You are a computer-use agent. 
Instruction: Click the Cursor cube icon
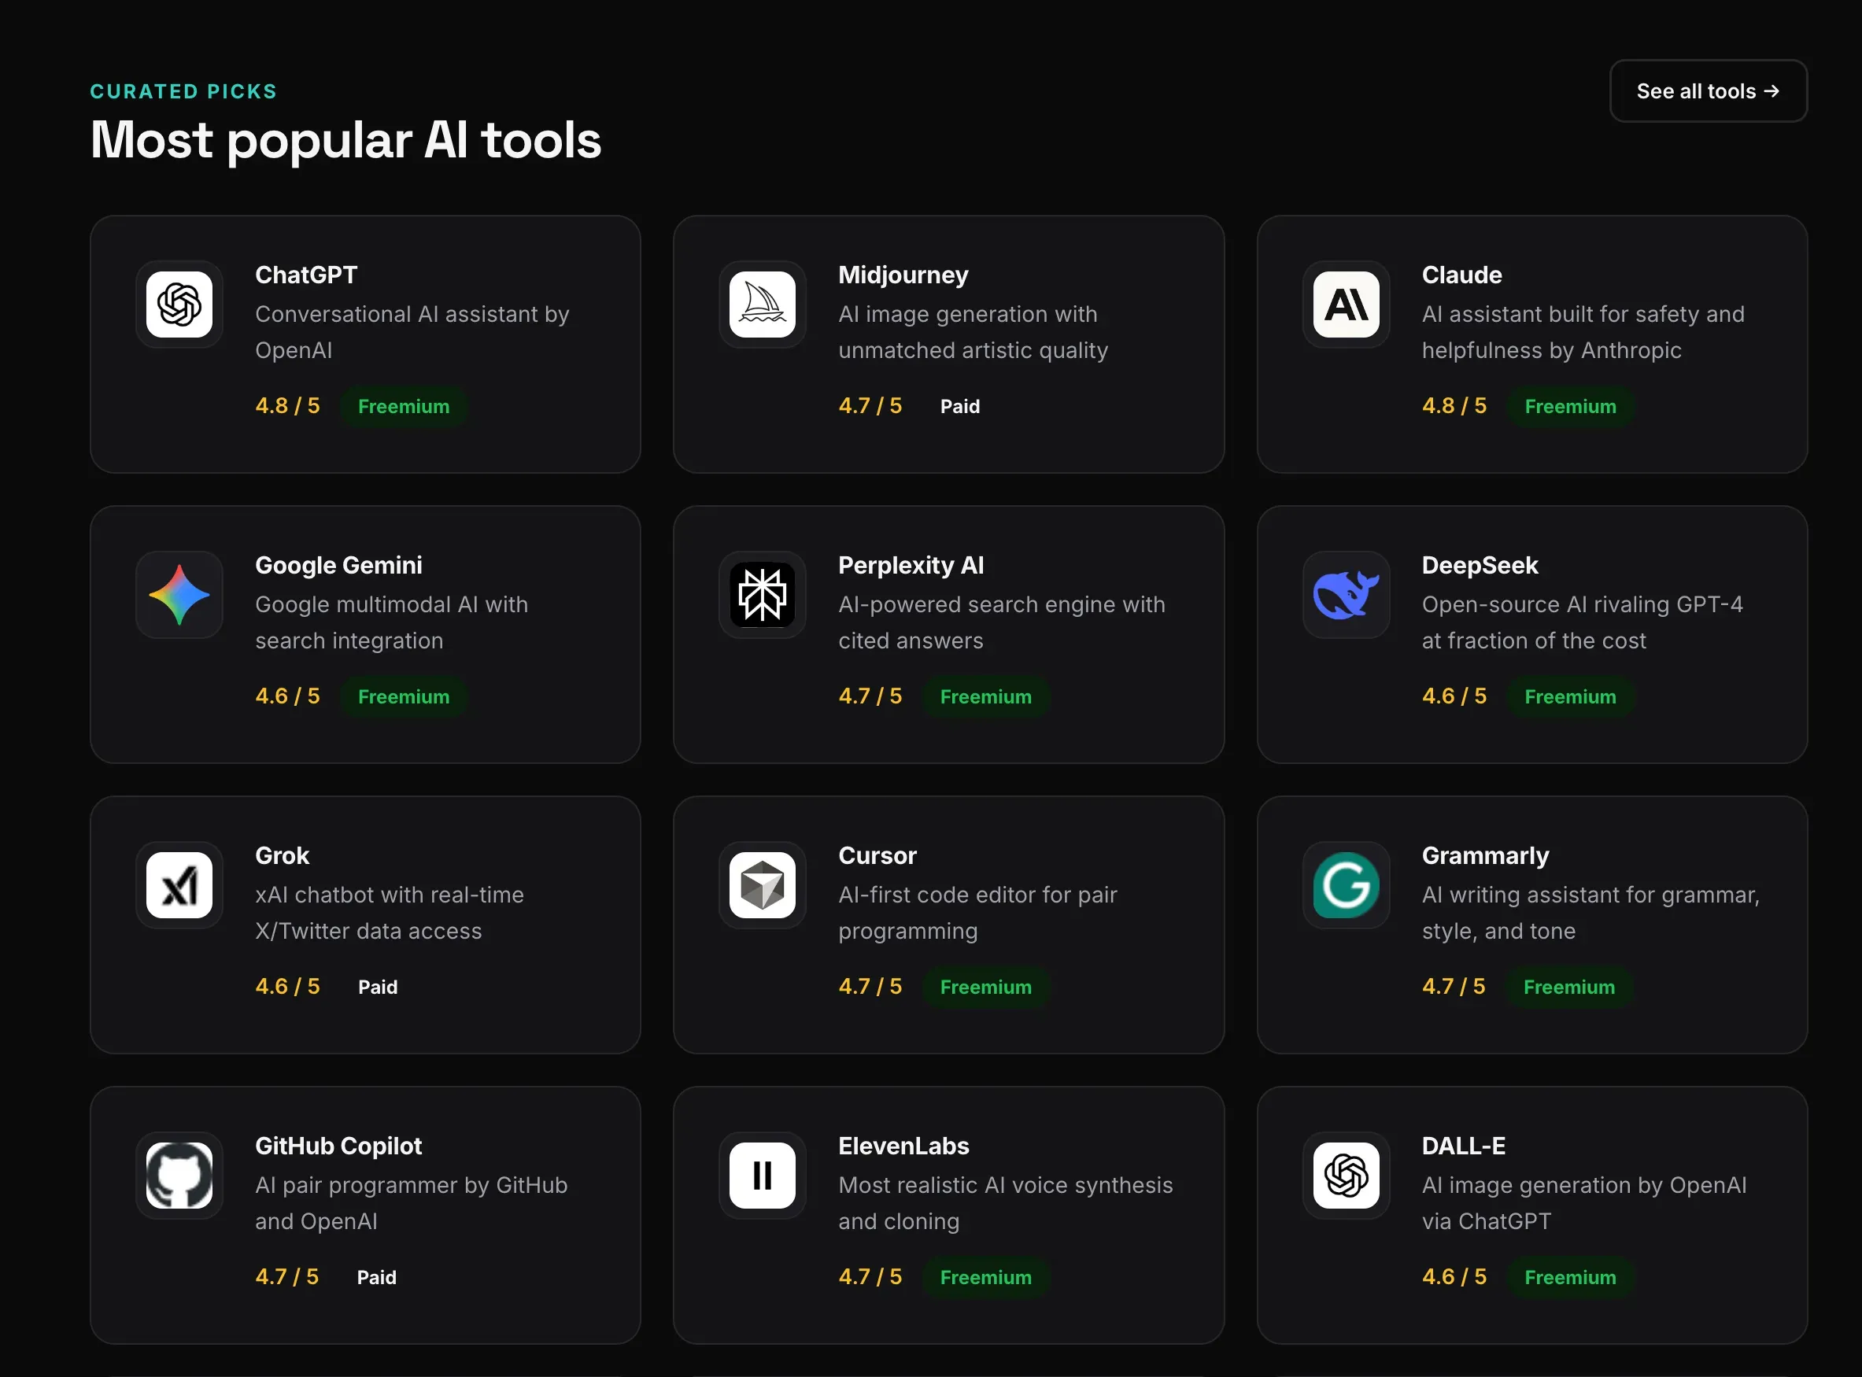[762, 884]
